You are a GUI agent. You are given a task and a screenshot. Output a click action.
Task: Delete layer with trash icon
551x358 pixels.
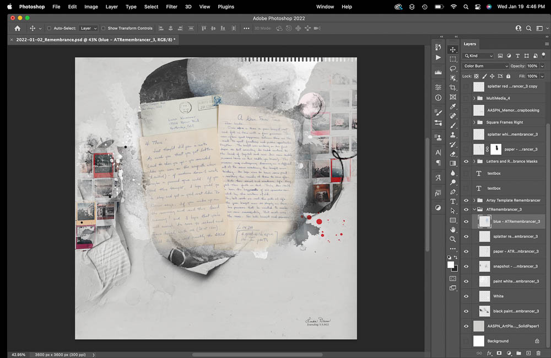pos(538,353)
